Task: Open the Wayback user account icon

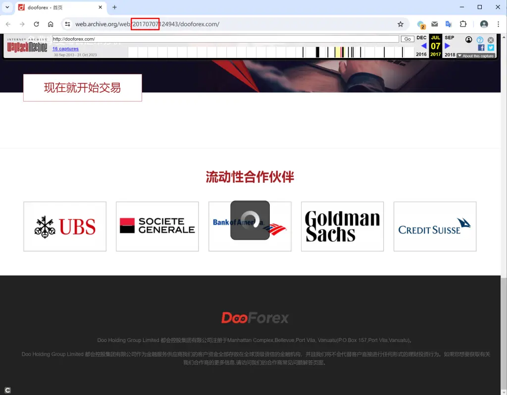Action: pyautogui.click(x=468, y=40)
